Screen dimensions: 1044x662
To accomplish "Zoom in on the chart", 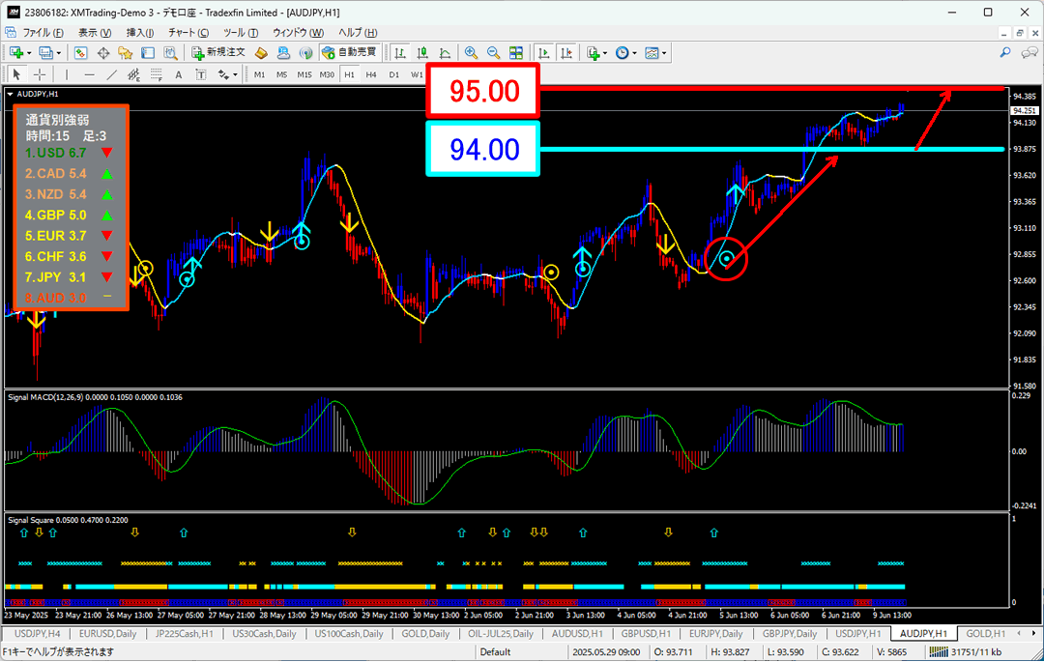I will click(471, 52).
